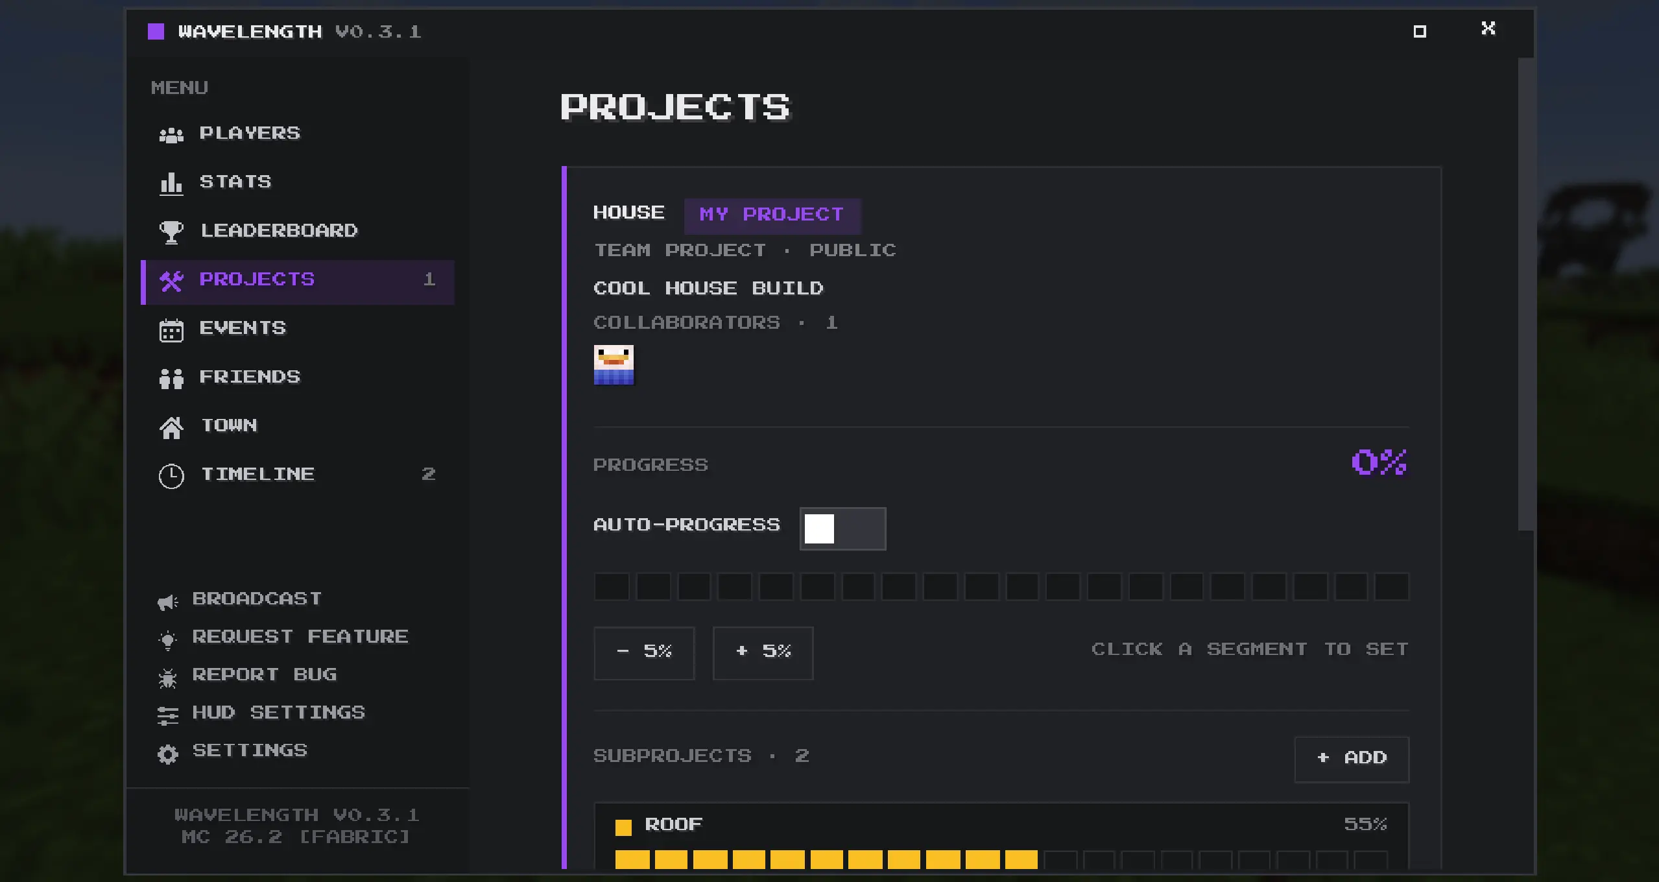Click the Projects badge count 1
This screenshot has width=1659, height=882.
click(x=429, y=280)
